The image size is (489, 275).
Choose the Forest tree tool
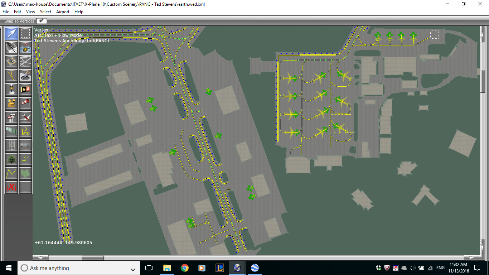click(x=11, y=159)
